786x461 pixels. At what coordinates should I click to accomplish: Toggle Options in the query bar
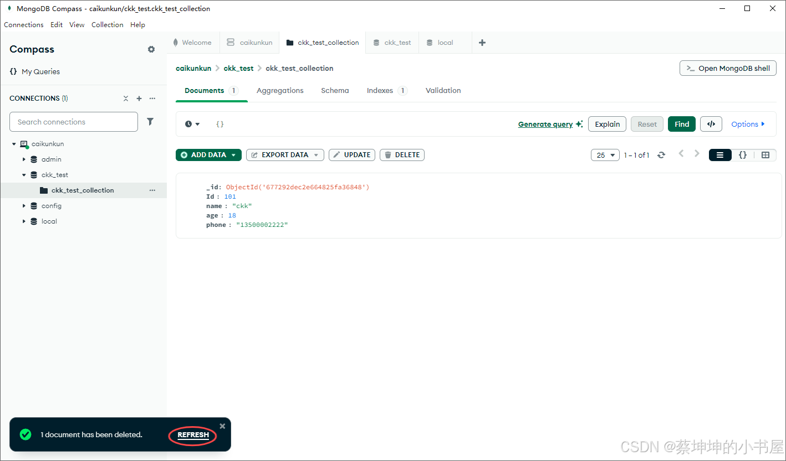click(x=746, y=124)
